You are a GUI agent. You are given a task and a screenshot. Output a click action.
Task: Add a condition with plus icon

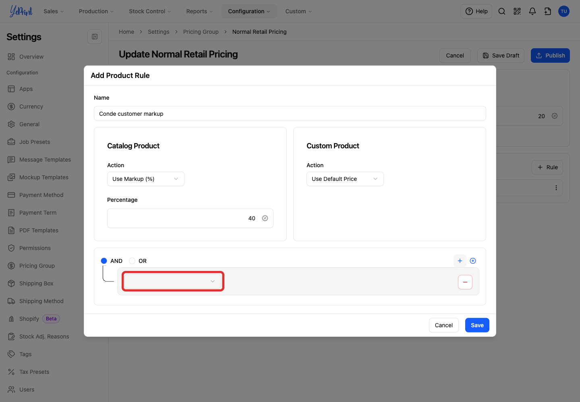460,261
